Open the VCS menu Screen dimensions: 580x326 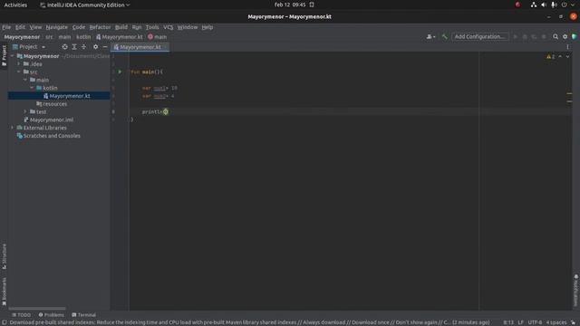pyautogui.click(x=168, y=27)
